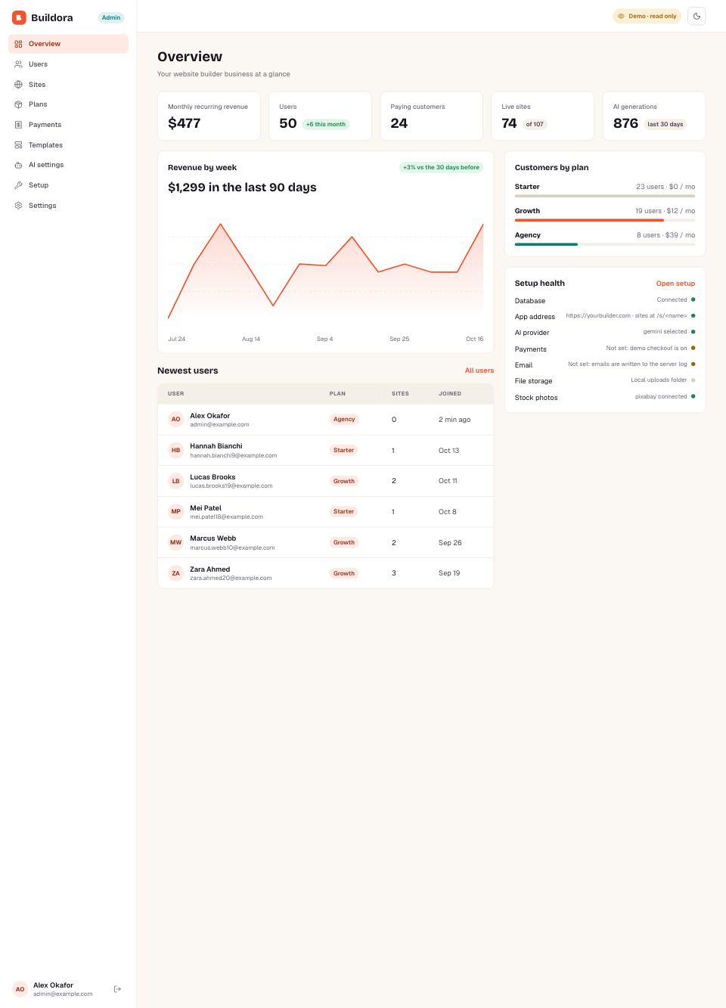Click the Starter tag in Mei Patel's row
This screenshot has width=726, height=1008.
[x=343, y=512]
